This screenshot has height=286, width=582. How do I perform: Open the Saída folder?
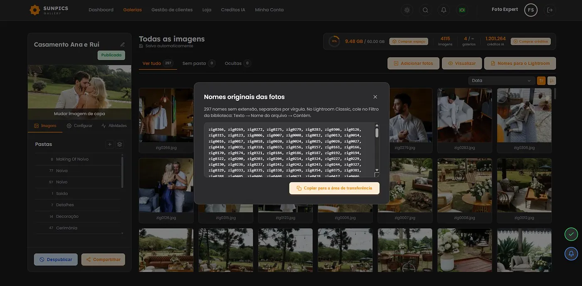click(78, 194)
